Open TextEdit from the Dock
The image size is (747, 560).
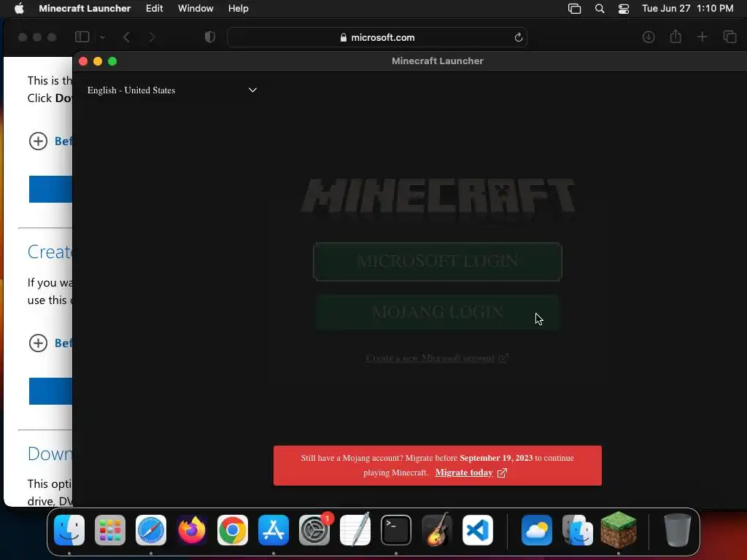point(355,529)
